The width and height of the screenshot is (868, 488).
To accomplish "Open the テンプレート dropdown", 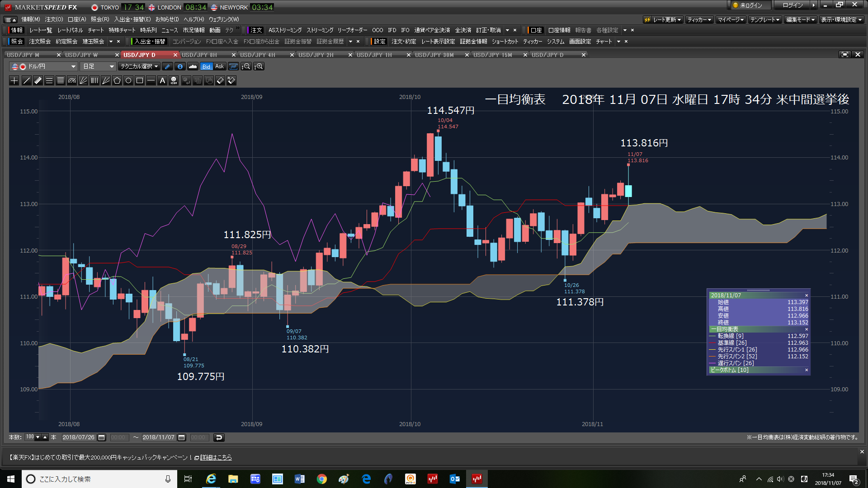I will coord(765,20).
